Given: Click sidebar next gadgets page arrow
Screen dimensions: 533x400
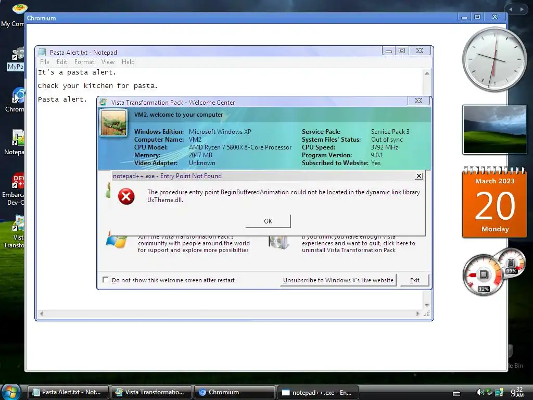Looking at the screenshot, I should point(522,9).
